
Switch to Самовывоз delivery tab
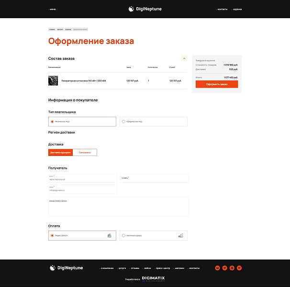[x=85, y=153]
